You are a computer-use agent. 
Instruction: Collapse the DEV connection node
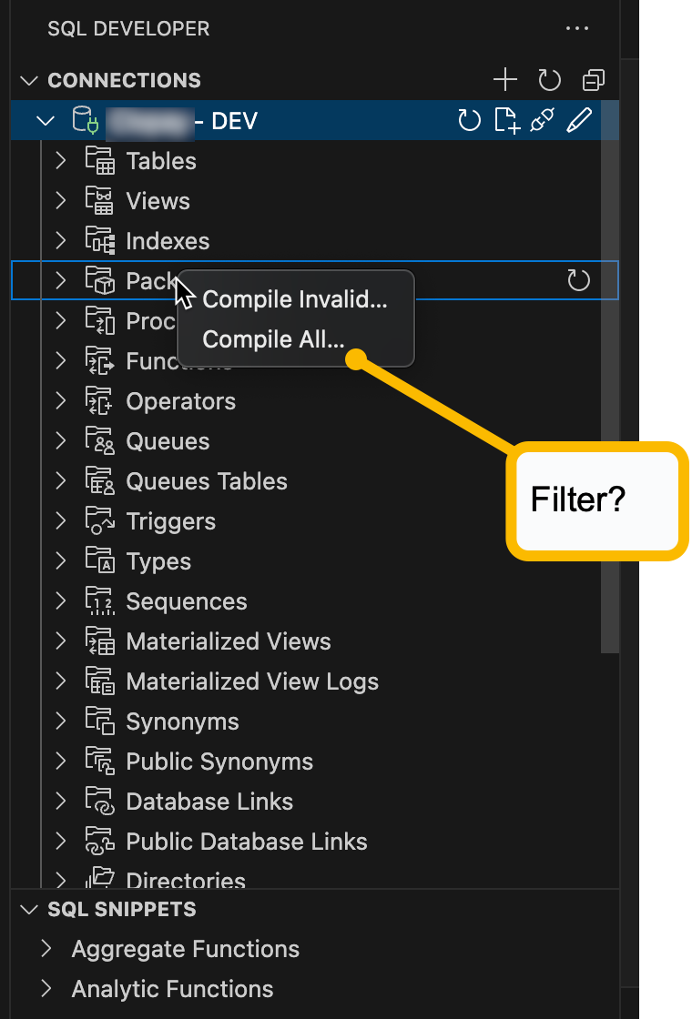pos(46,121)
